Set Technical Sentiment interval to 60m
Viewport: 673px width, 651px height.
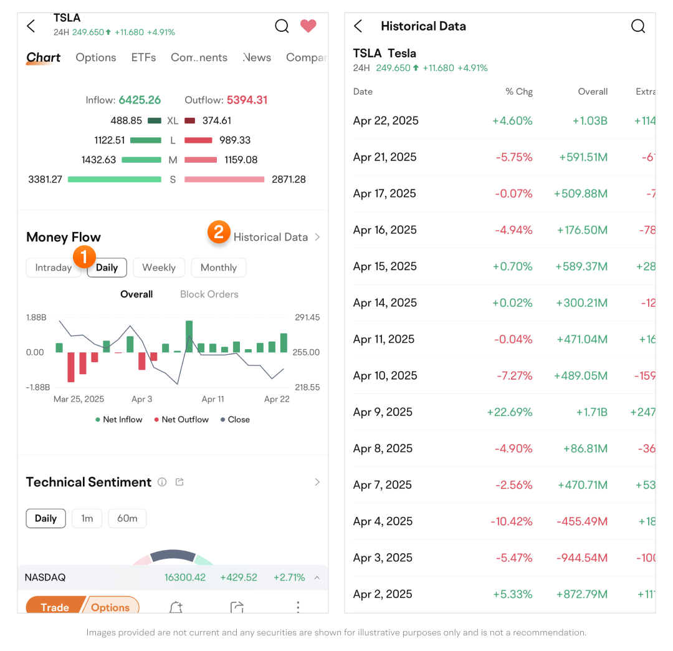click(x=127, y=518)
